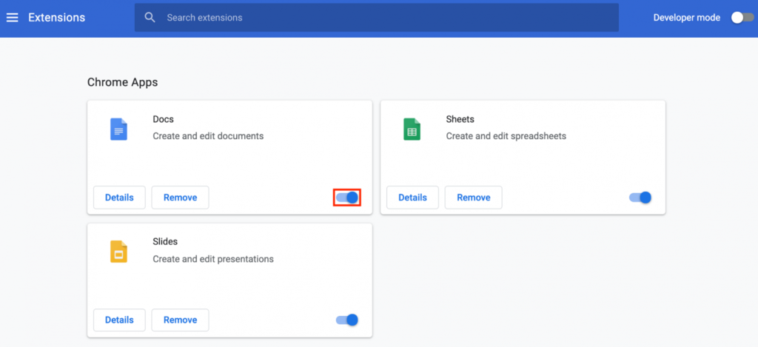The width and height of the screenshot is (758, 347).
Task: Click the Docs app name
Action: point(163,119)
